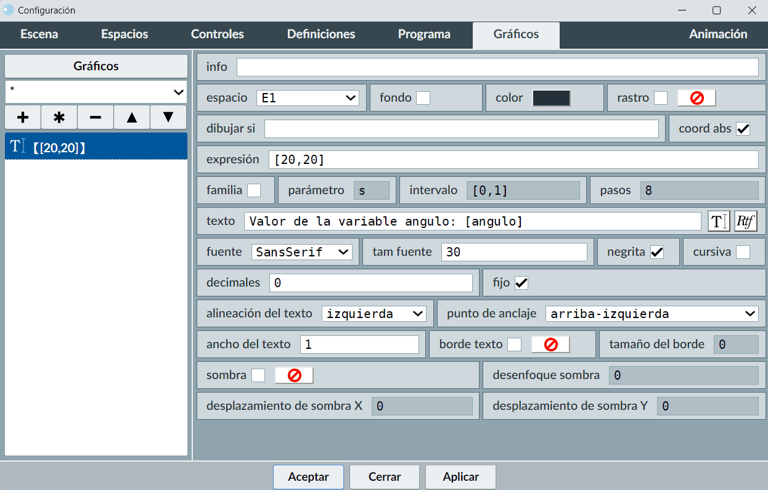Move the graphic down with the down arrow

[168, 117]
